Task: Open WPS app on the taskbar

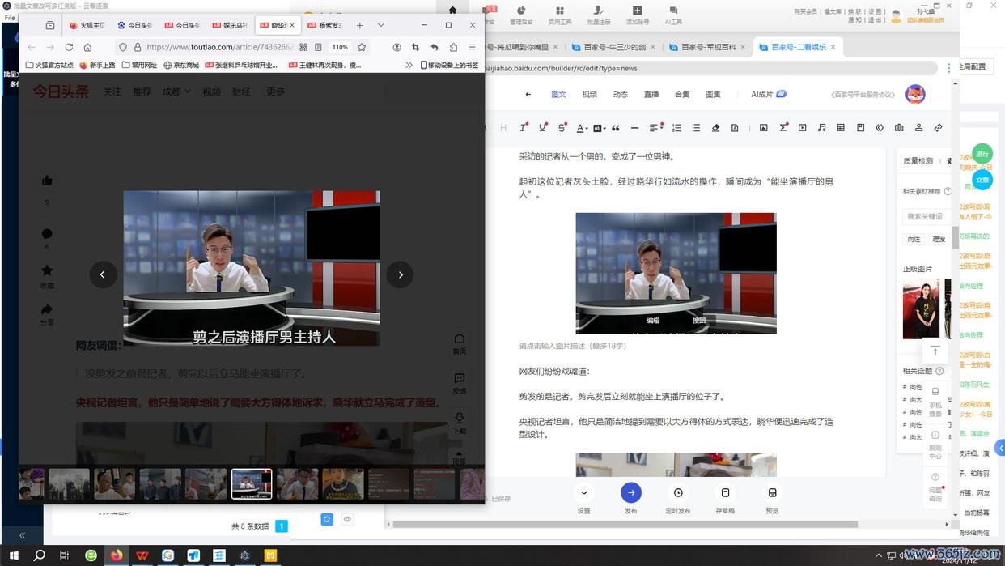Action: (142, 555)
